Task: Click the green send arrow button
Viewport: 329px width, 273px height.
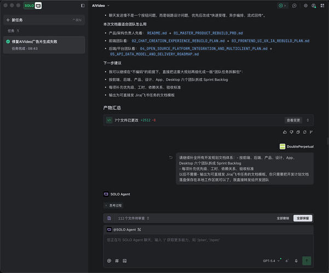Action: click(307, 261)
